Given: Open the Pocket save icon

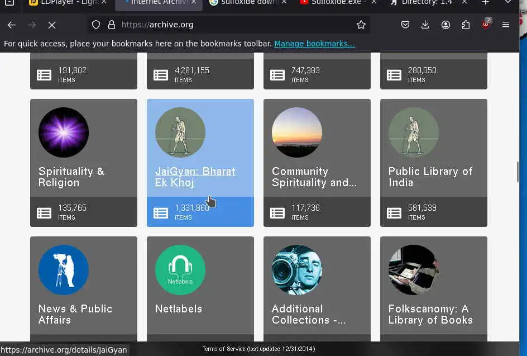Looking at the screenshot, I should (405, 25).
